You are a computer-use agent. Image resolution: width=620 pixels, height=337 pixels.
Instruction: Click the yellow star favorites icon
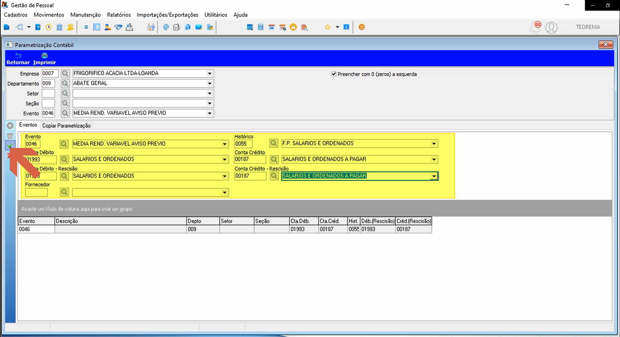[328, 27]
